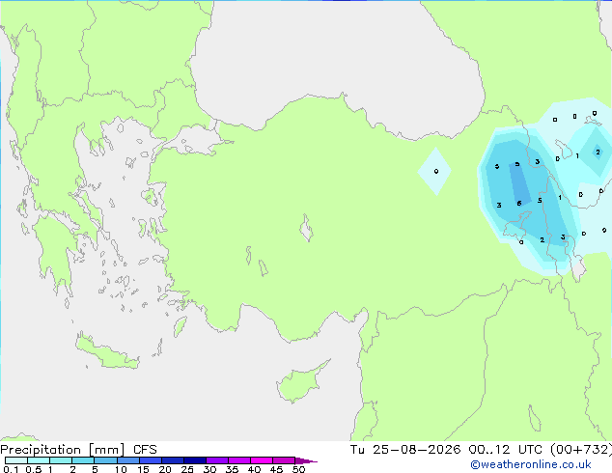The height and width of the screenshot is (473, 612).
Task: Pick the 15–20 mm legend color swatch
Action: [150, 460]
